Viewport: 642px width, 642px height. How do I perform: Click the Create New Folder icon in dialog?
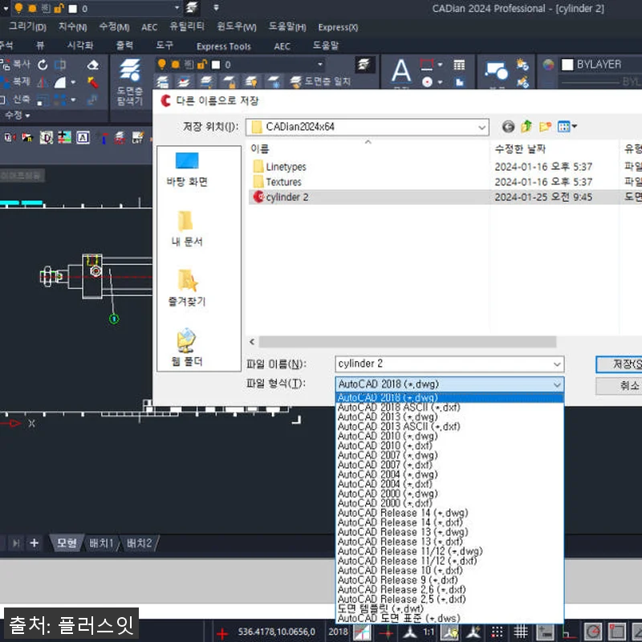click(x=544, y=126)
